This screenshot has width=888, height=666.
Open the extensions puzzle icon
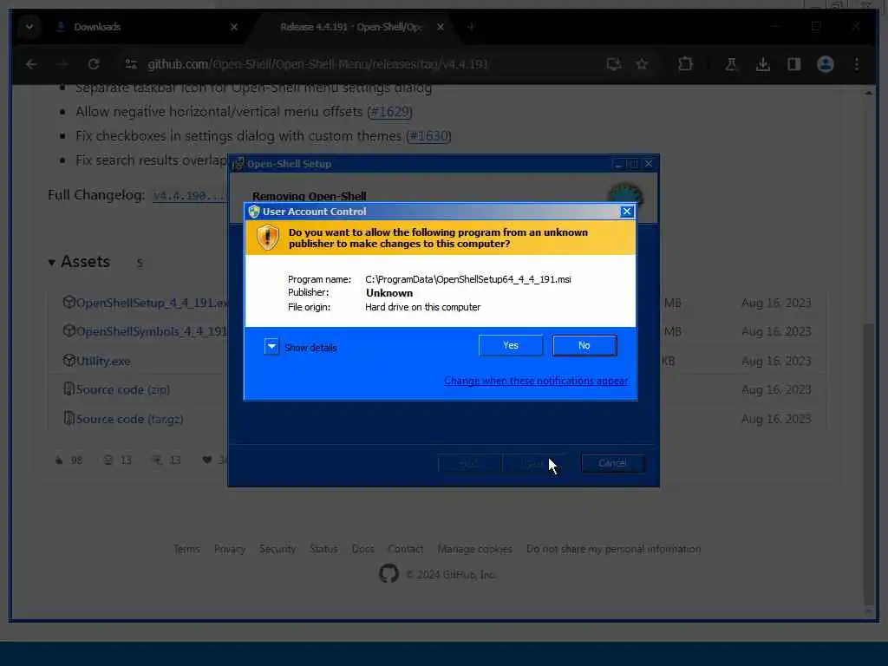[x=685, y=64]
